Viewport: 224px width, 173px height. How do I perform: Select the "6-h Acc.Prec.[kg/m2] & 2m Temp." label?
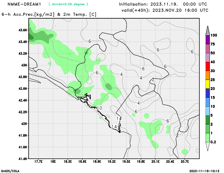49,15
